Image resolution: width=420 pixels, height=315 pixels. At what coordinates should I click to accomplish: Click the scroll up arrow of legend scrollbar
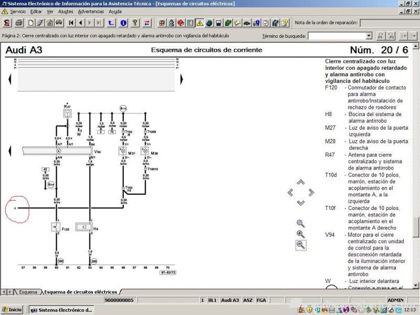[416, 46]
